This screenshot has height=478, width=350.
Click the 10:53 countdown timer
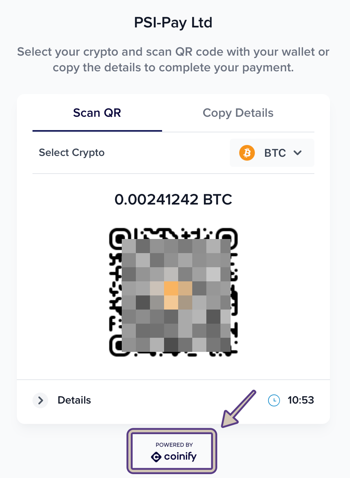[301, 400]
